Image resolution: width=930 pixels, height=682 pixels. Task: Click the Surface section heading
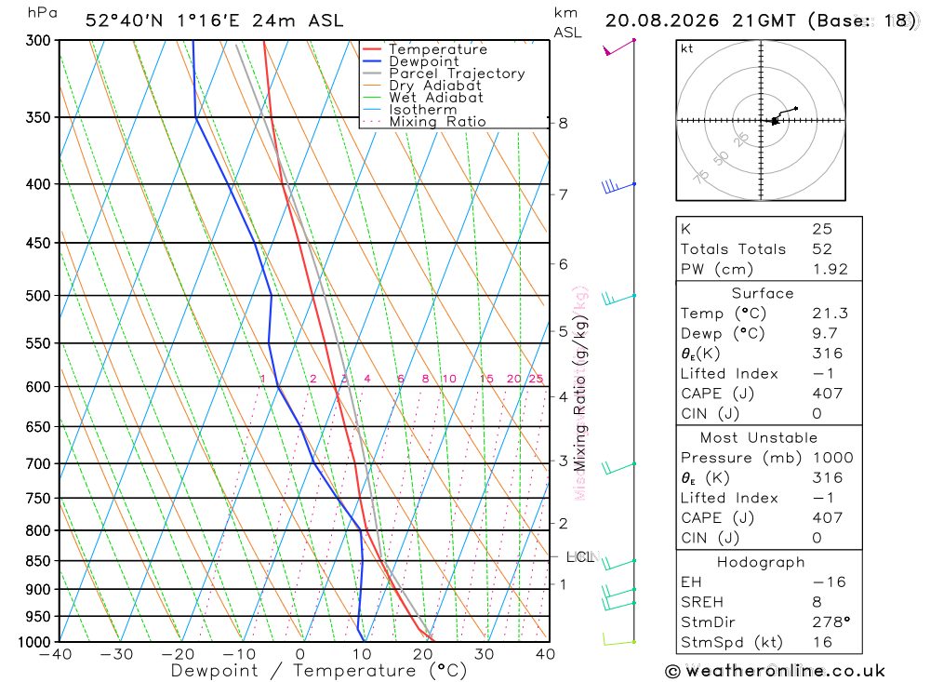(x=763, y=293)
